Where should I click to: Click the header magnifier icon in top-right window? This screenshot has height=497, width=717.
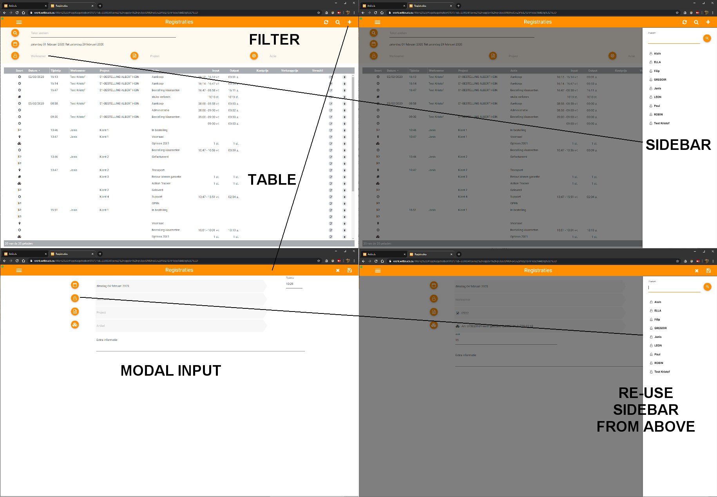pyautogui.click(x=696, y=22)
